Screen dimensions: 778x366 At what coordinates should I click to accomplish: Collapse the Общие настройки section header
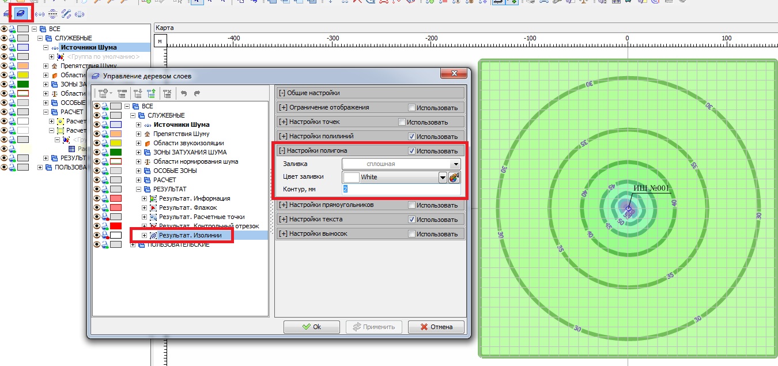283,93
